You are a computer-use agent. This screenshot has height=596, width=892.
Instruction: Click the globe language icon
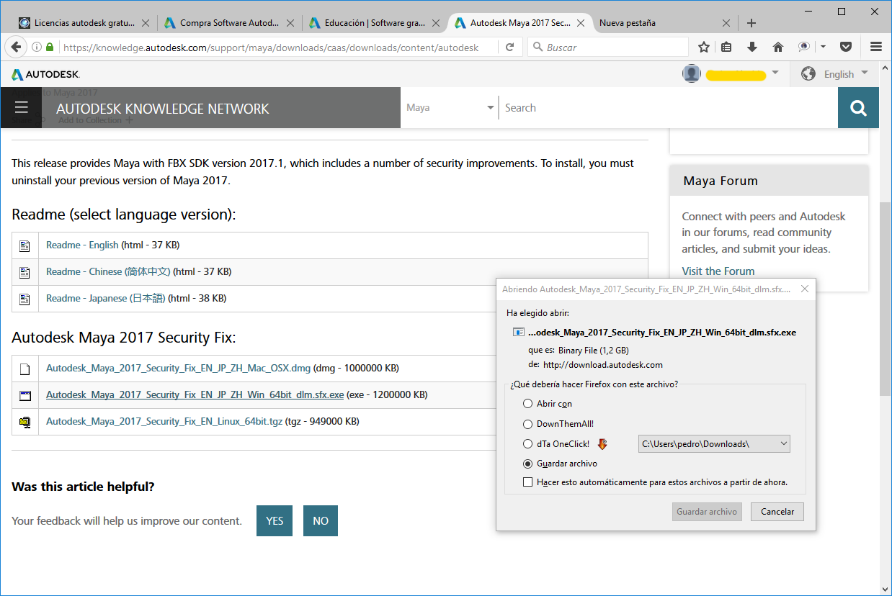pyautogui.click(x=808, y=73)
